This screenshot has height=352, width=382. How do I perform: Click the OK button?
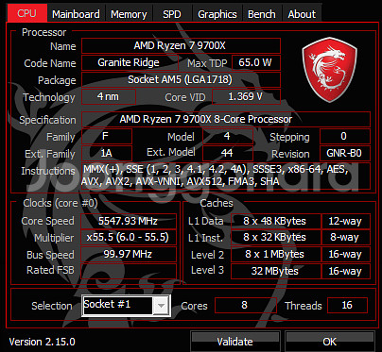point(330,342)
